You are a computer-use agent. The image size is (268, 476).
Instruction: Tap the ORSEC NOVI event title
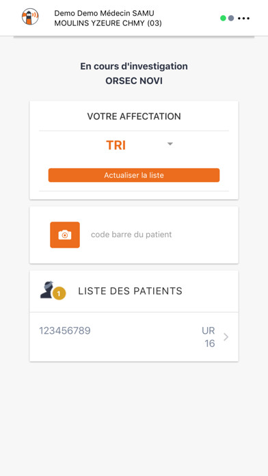pos(134,81)
